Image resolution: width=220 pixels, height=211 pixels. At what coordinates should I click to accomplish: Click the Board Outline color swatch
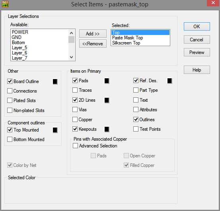[55, 81]
